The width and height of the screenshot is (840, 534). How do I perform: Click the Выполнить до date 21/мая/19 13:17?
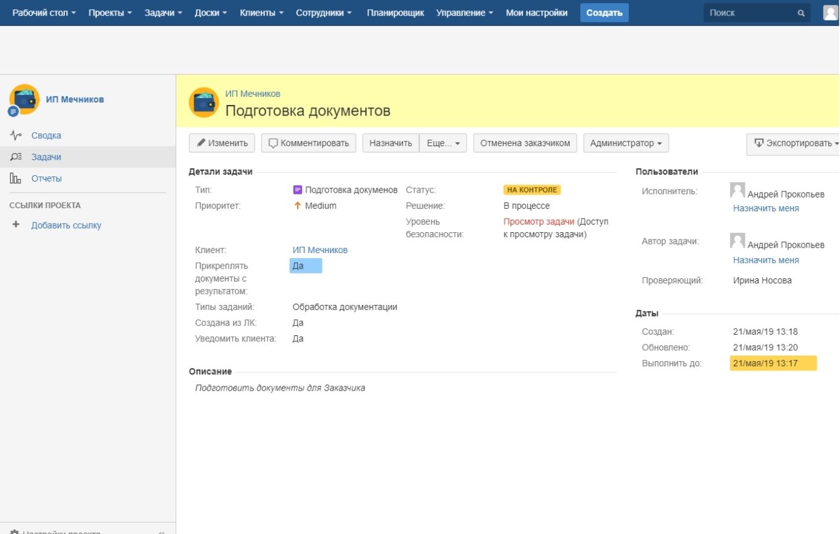[x=773, y=364]
